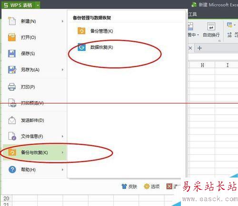The height and width of the screenshot is (206, 238).
Task: Click the 新建 Microsoft Excel document title
Action: [218, 5]
